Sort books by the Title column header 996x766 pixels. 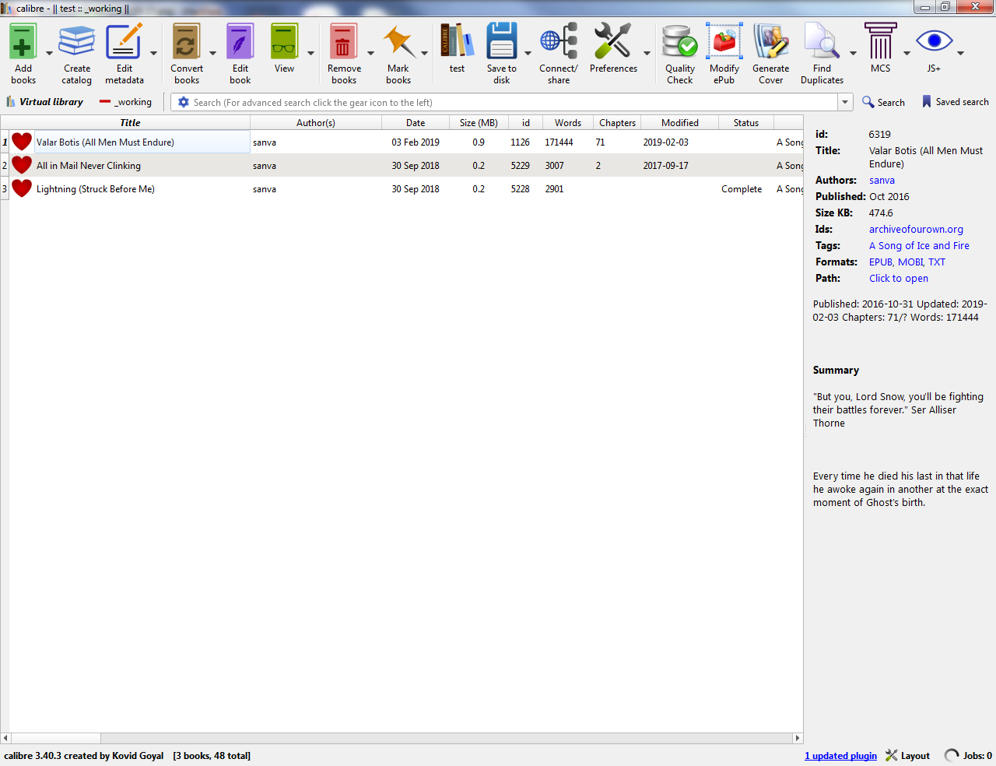point(130,123)
